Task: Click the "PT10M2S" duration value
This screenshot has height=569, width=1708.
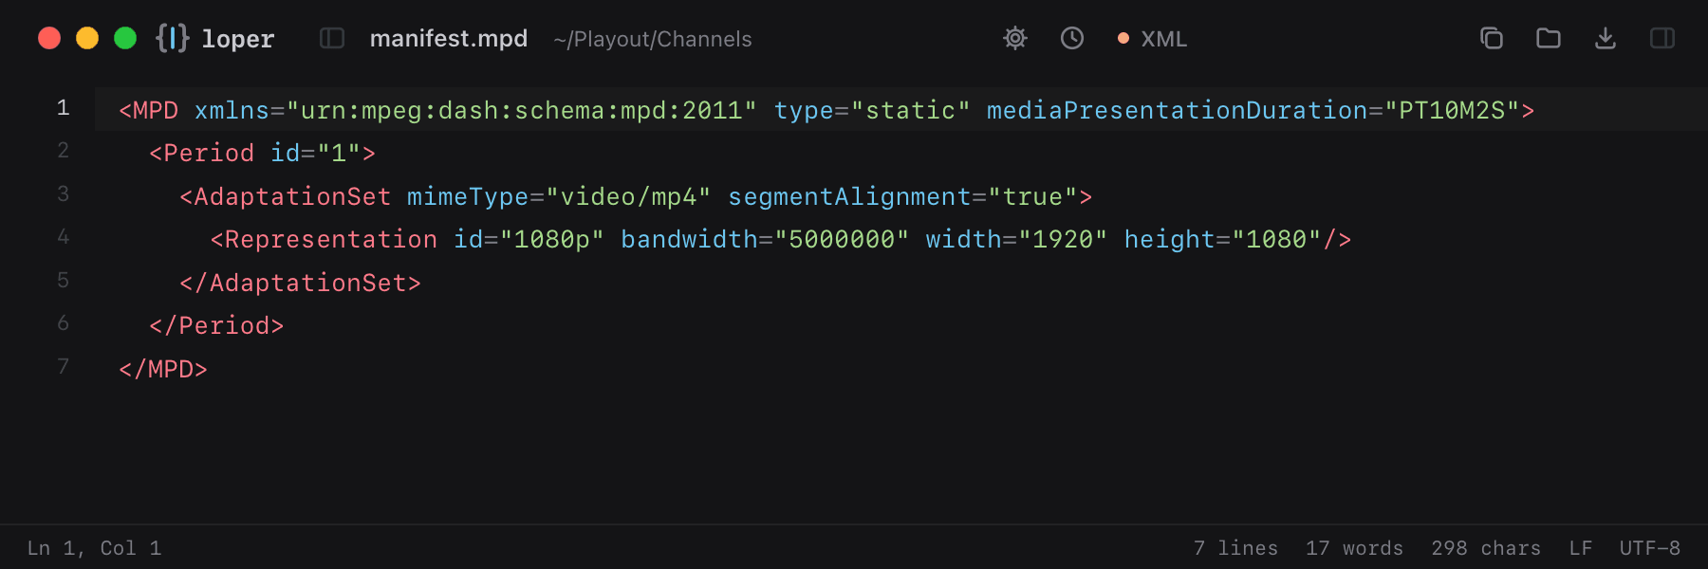Action: [x=1452, y=111]
